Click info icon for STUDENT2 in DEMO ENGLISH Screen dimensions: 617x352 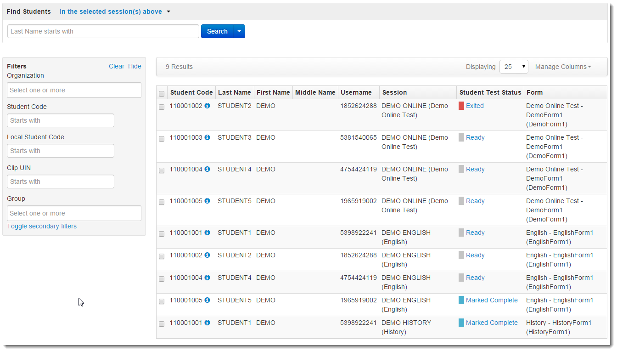(207, 255)
